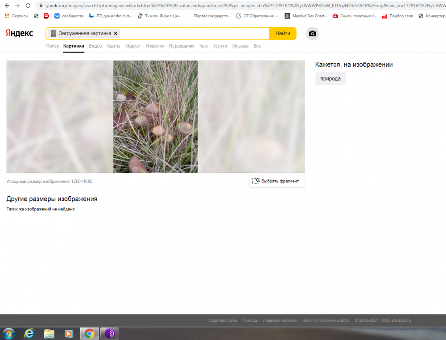Switch to the Видео tab
Image resolution: width=446 pixels, height=340 pixels.
coord(95,46)
